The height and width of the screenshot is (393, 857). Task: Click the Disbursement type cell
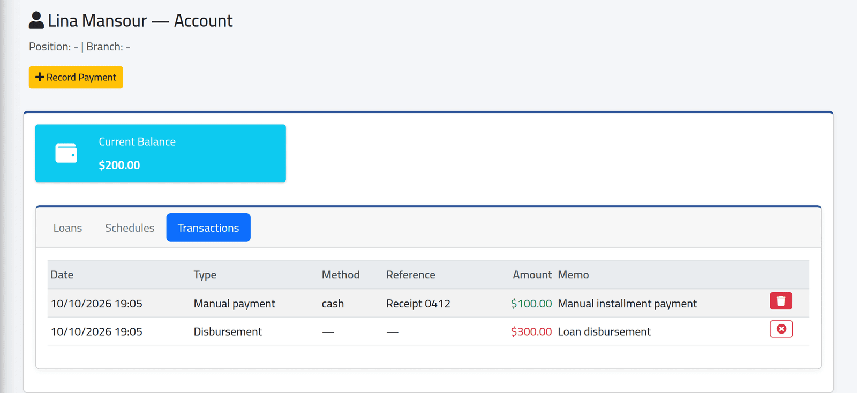pyautogui.click(x=228, y=331)
